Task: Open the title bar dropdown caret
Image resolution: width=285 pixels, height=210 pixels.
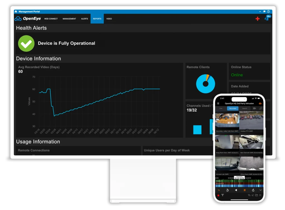Action: [260, 11]
